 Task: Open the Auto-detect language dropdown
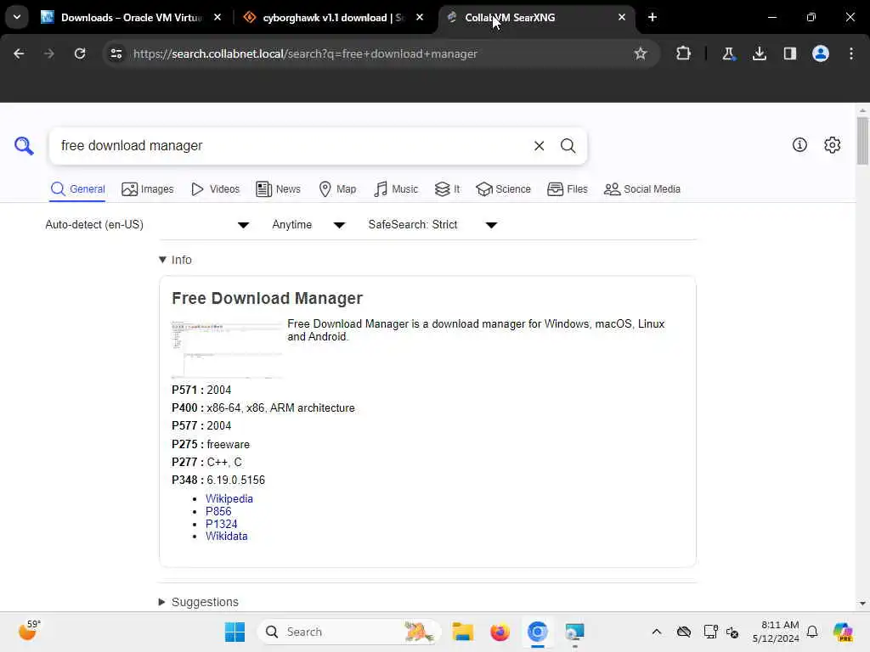(x=147, y=224)
